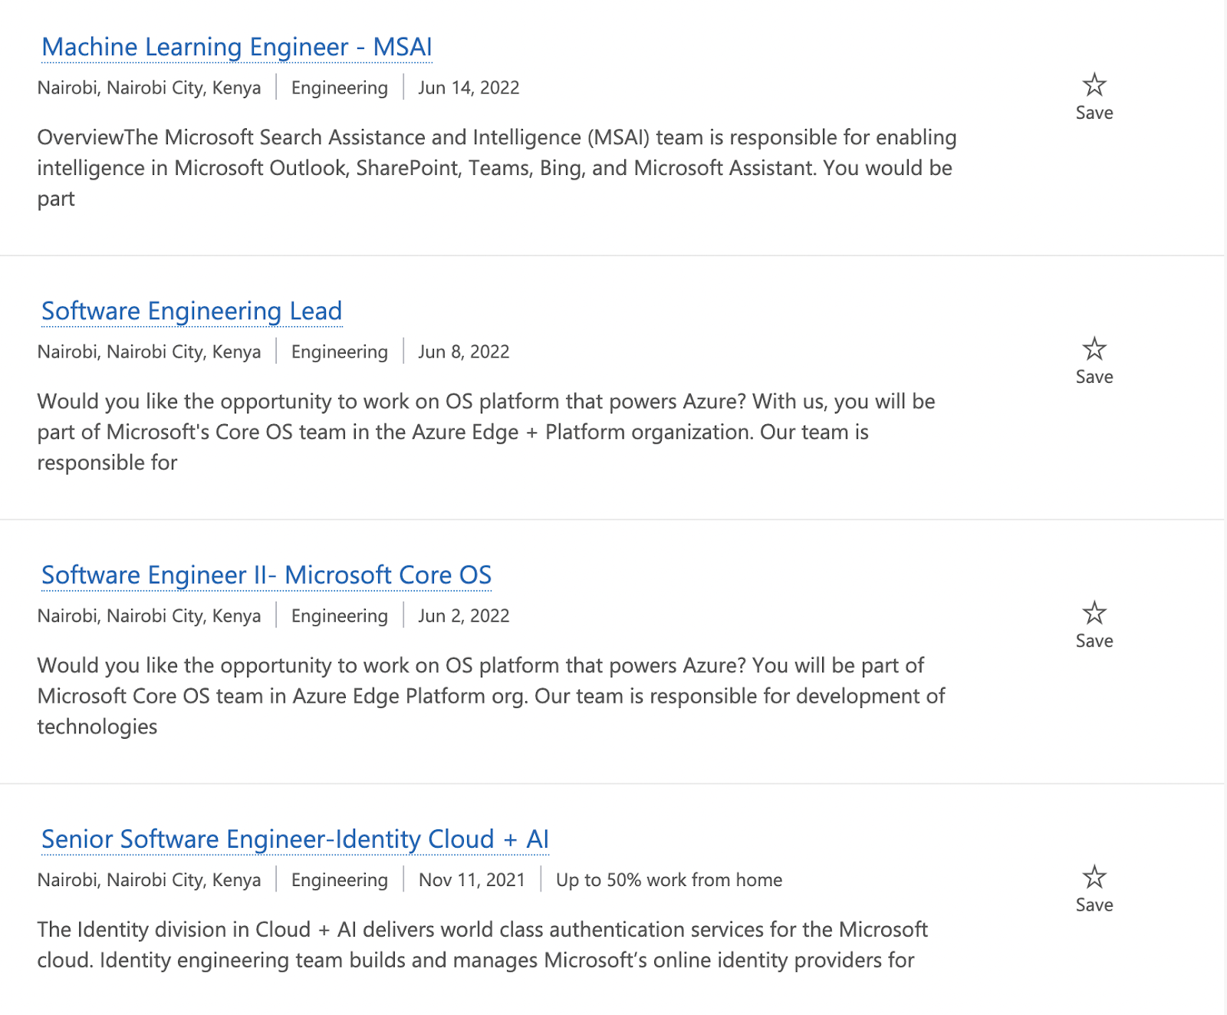Click the Nov 11, 2021 posting date
The height and width of the screenshot is (1015, 1227).
tap(472, 879)
